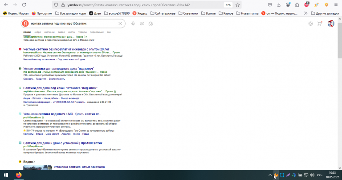
Task: Expand the Всякое bookmark folder
Action: [208, 13]
